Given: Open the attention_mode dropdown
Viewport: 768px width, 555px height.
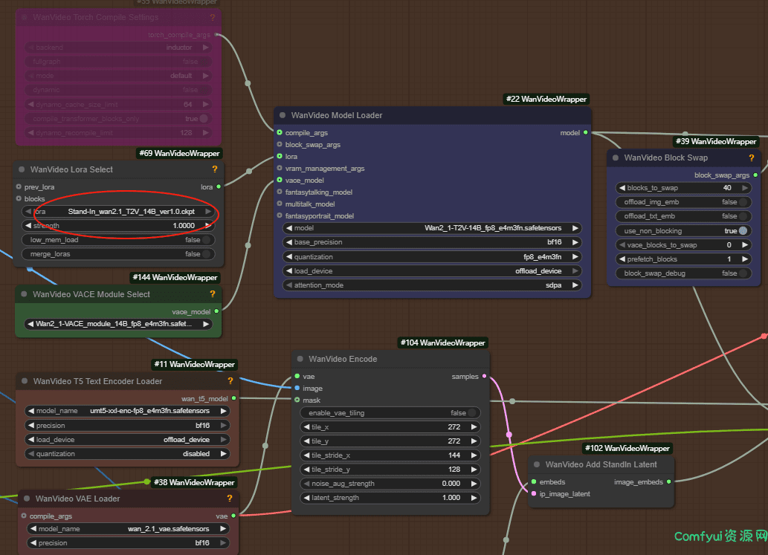Looking at the screenshot, I should [432, 285].
